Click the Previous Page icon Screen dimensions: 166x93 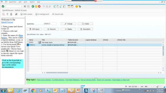click(x=58, y=6)
